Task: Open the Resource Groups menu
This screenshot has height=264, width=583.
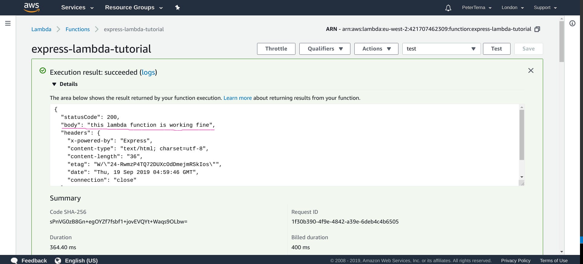Action: coord(134,8)
